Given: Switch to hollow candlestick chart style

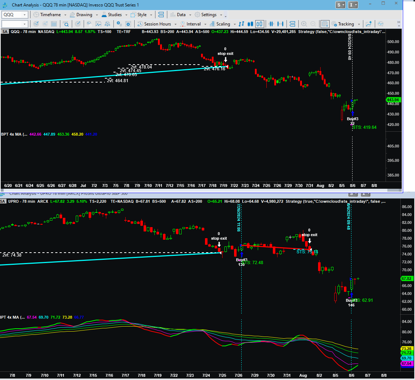Looking at the screenshot, I should [259, 24].
